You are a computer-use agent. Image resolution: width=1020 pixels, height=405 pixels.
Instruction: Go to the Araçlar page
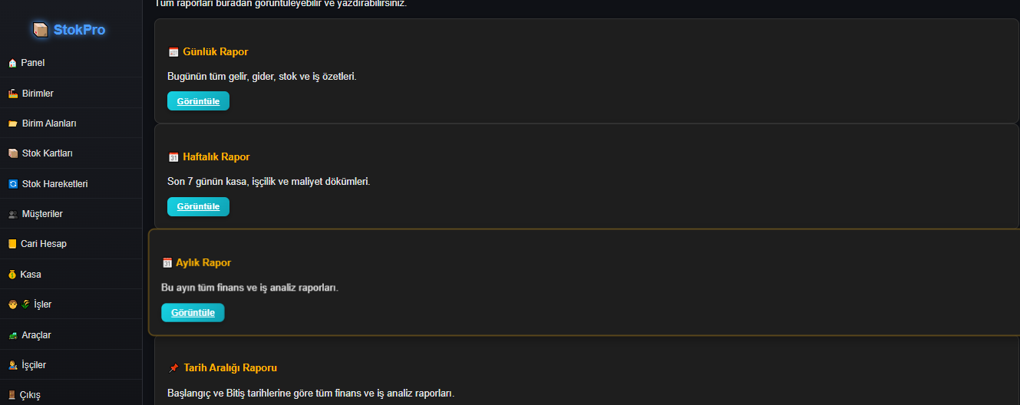coord(36,335)
